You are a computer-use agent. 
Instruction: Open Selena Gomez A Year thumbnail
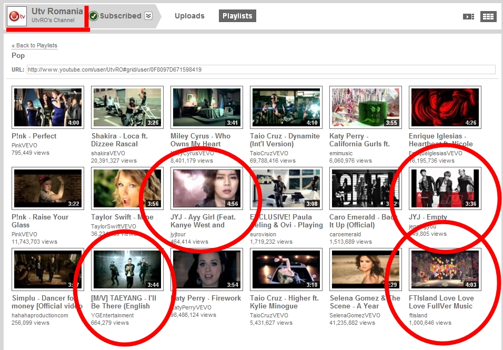click(366, 269)
